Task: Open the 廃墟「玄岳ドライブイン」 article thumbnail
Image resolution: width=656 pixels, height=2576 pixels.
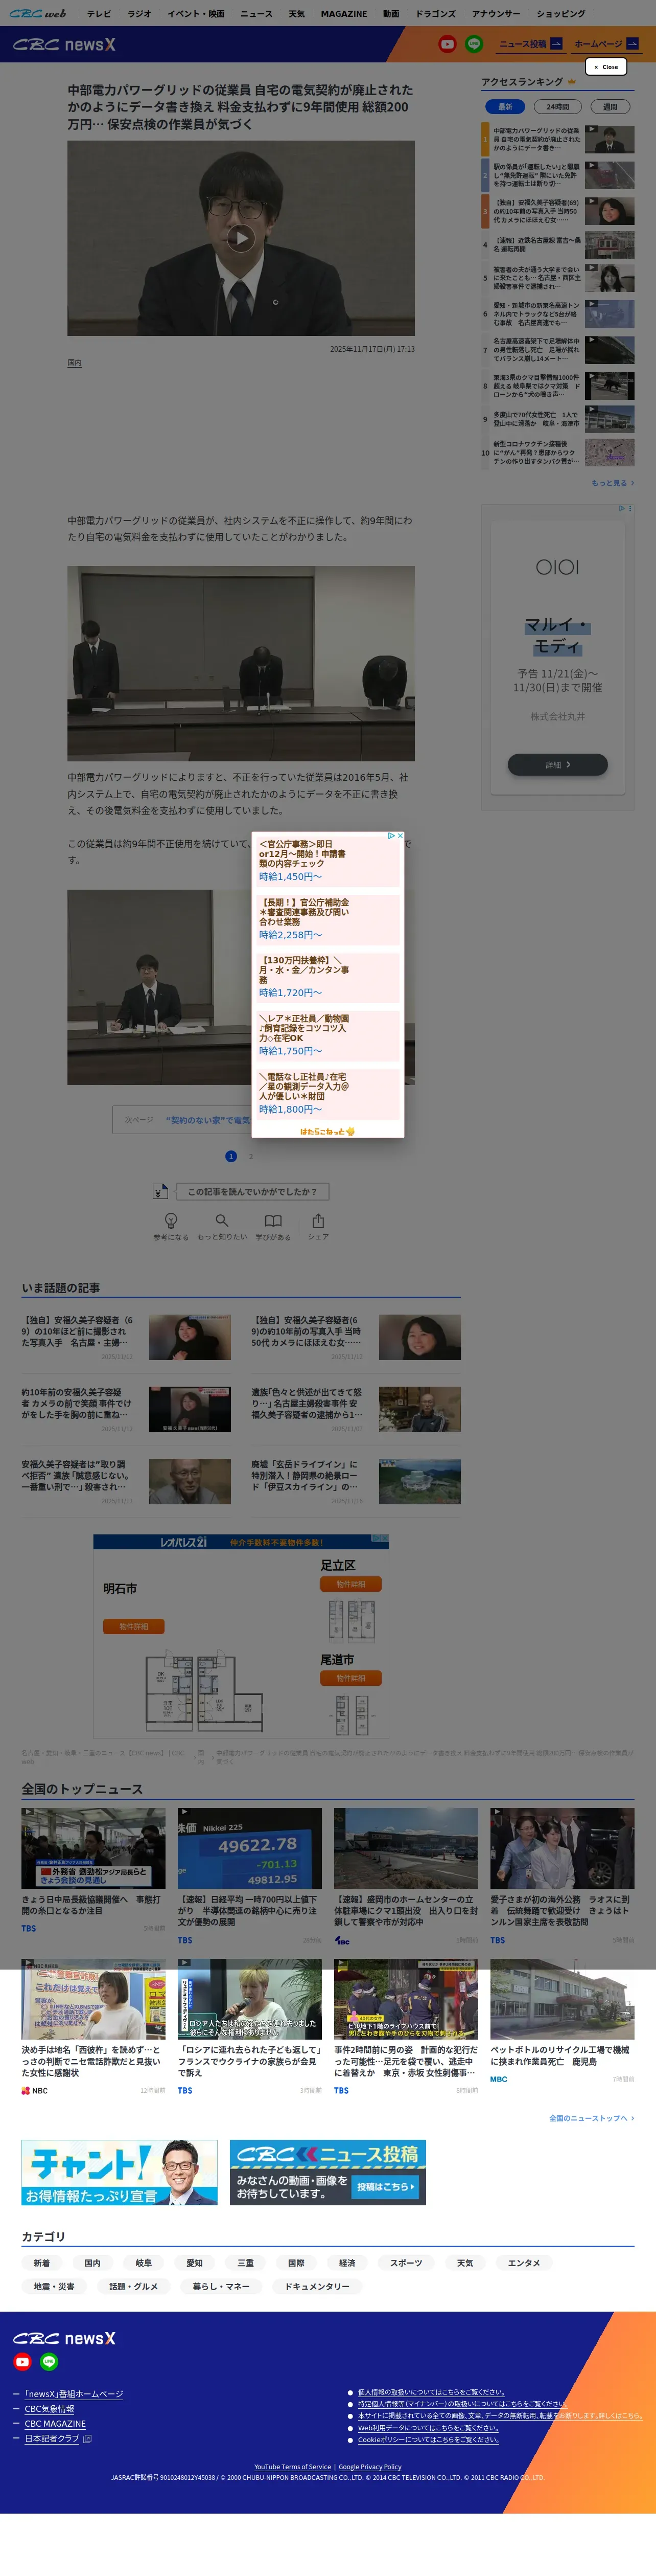Action: (x=419, y=1481)
